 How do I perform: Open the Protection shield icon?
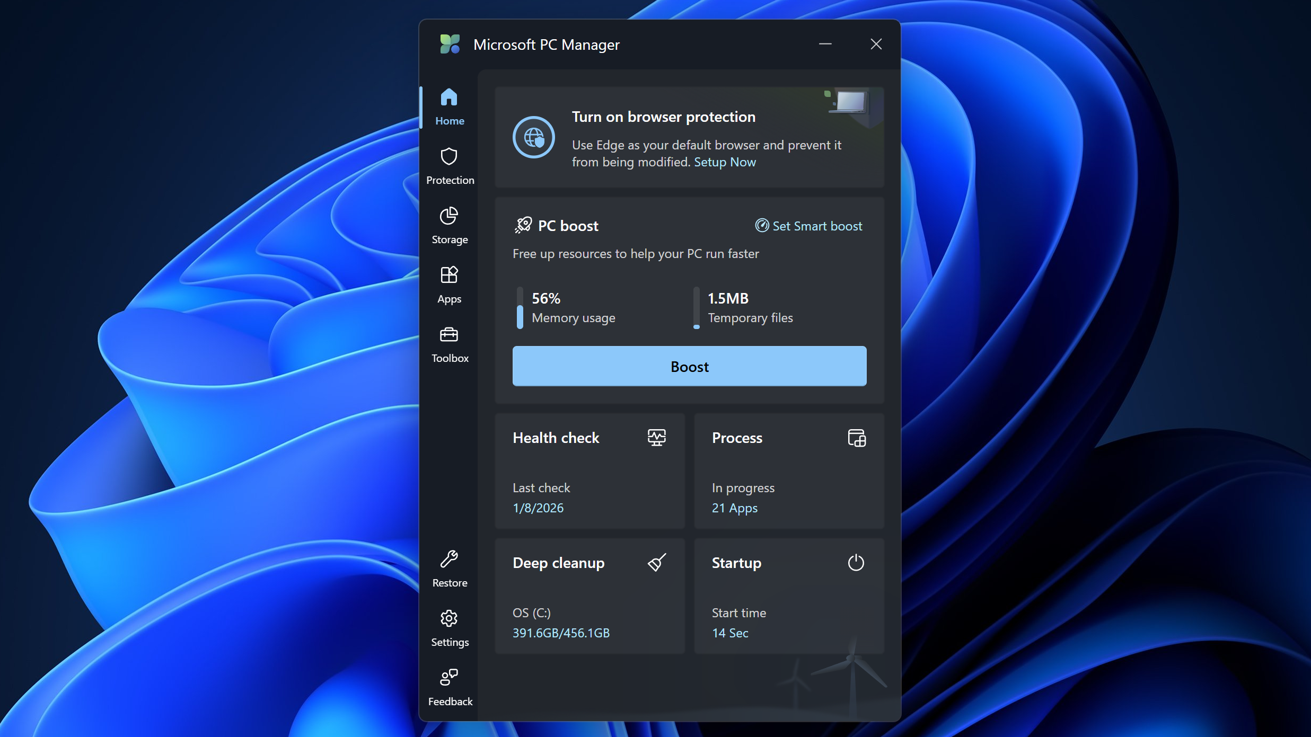pos(448,157)
